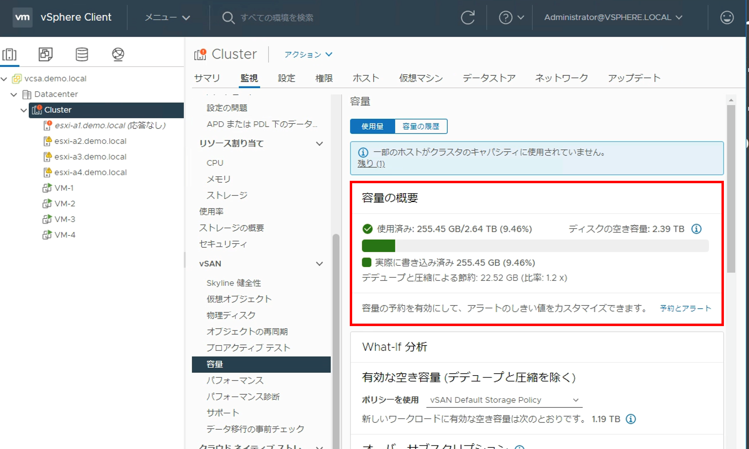Image resolution: width=749 pixels, height=449 pixels.
Task: Click the VM-3 powered-on VM icon
Action: (47, 219)
